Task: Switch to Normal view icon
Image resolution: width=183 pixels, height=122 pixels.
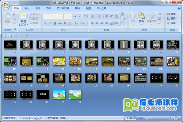Action: [127, 118]
